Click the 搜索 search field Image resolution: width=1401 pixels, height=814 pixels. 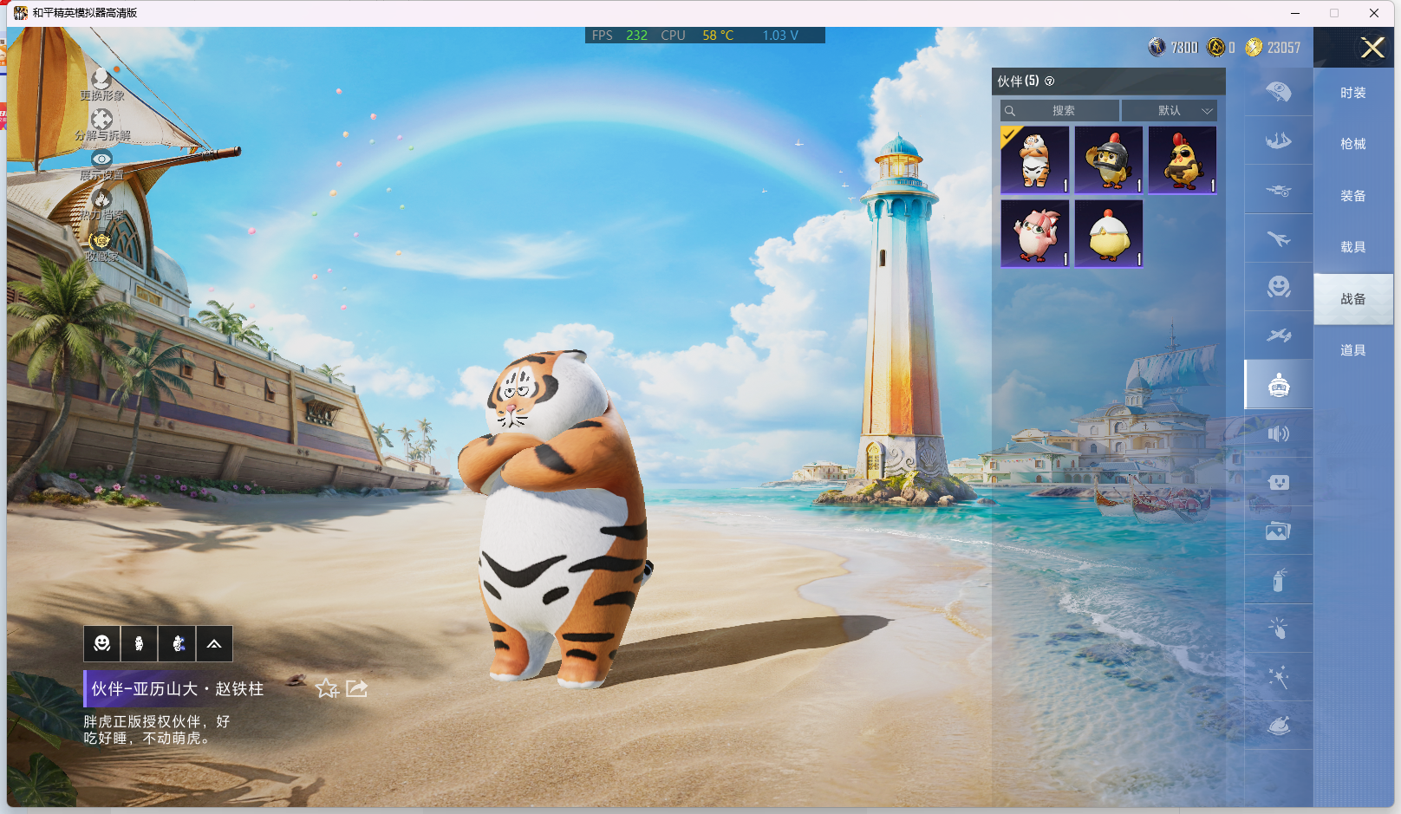pyautogui.click(x=1059, y=111)
